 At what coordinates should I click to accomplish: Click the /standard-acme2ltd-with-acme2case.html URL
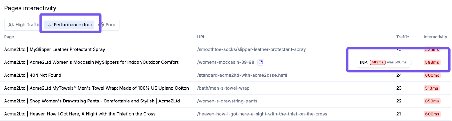click(242, 75)
